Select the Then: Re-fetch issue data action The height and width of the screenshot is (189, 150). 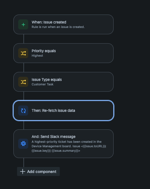[x=63, y=110]
